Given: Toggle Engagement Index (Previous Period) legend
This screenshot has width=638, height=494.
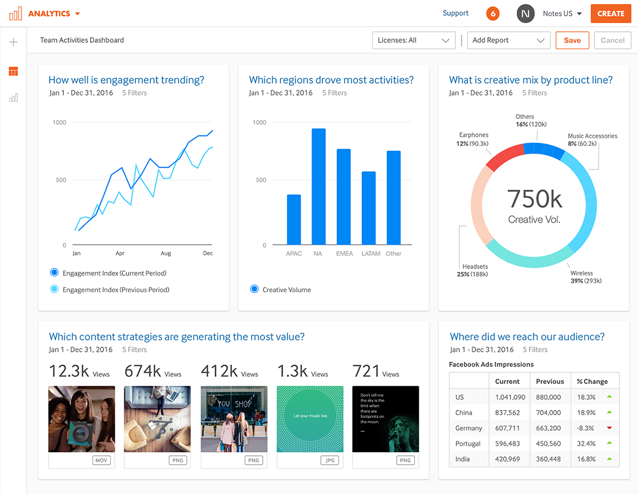Looking at the screenshot, I should (x=54, y=289).
